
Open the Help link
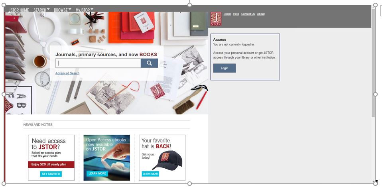(236, 14)
